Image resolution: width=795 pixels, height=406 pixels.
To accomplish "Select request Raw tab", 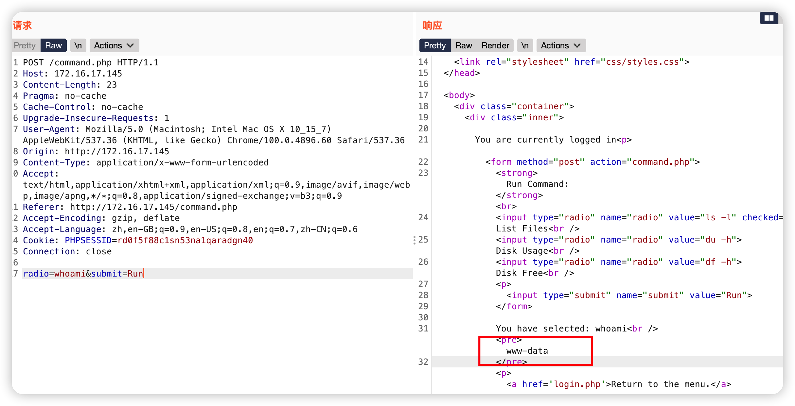I will click(53, 45).
